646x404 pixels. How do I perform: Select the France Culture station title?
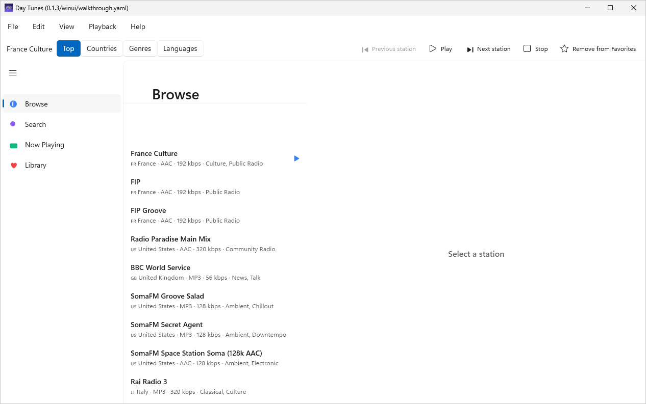coord(154,153)
